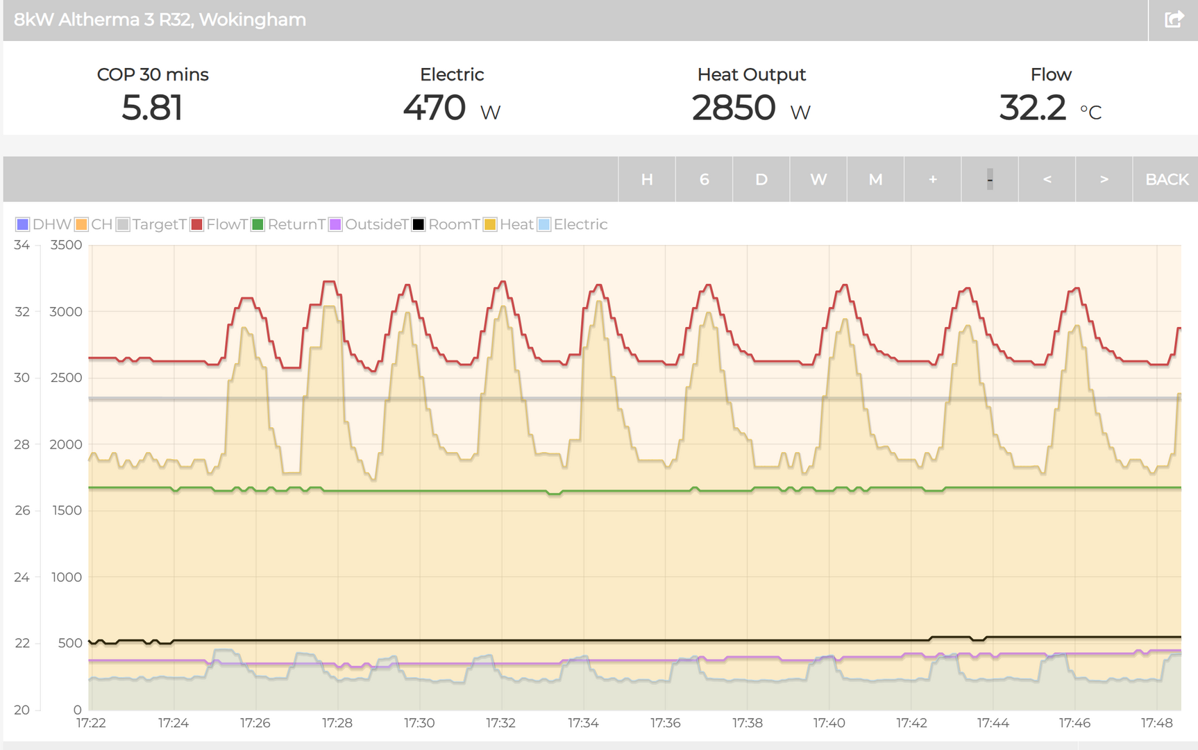Toggle the CH series in legend
1198x750 pixels.
click(x=94, y=224)
